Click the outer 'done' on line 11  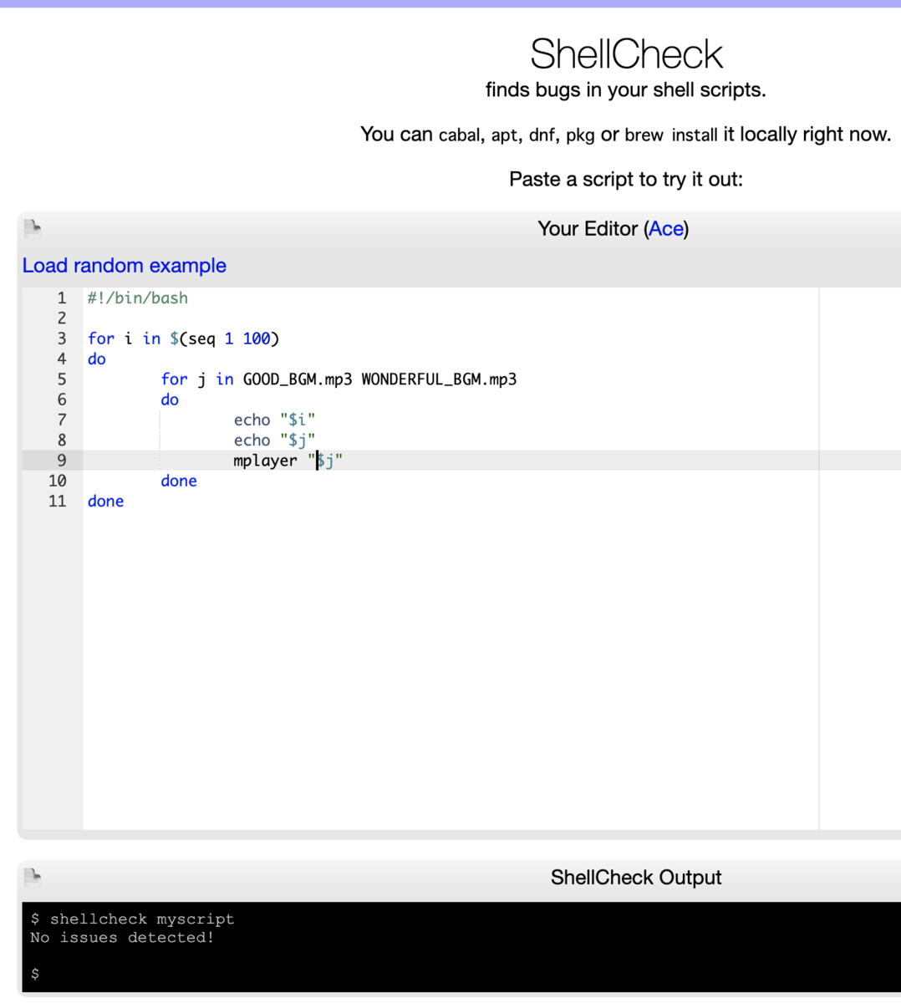[x=105, y=501]
